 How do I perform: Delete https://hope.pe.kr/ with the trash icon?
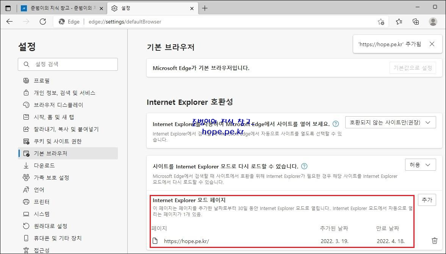[434, 241]
